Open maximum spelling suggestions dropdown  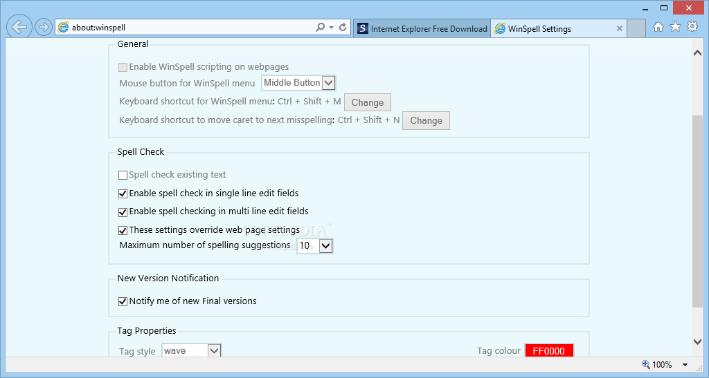[x=315, y=246]
